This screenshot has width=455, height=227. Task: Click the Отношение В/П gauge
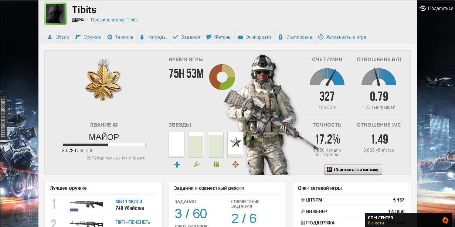tap(379, 76)
